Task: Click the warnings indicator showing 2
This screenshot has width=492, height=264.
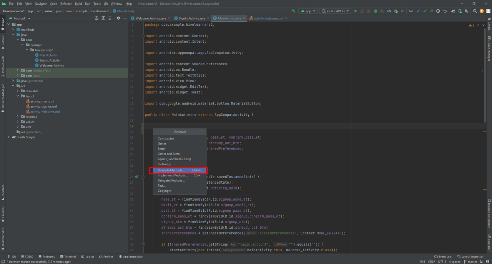Action: pyautogui.click(x=472, y=25)
